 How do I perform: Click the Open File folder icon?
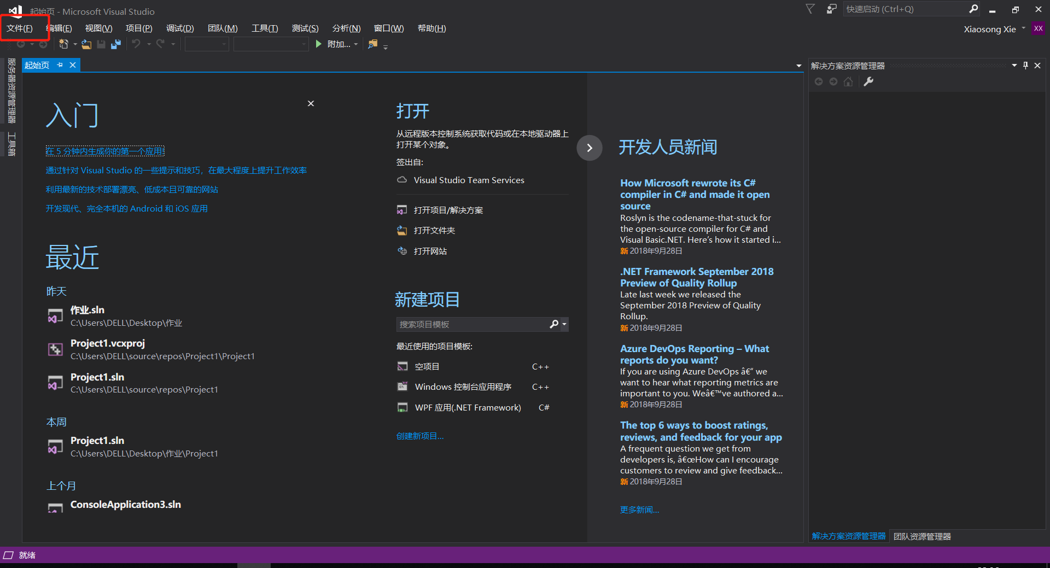(86, 44)
